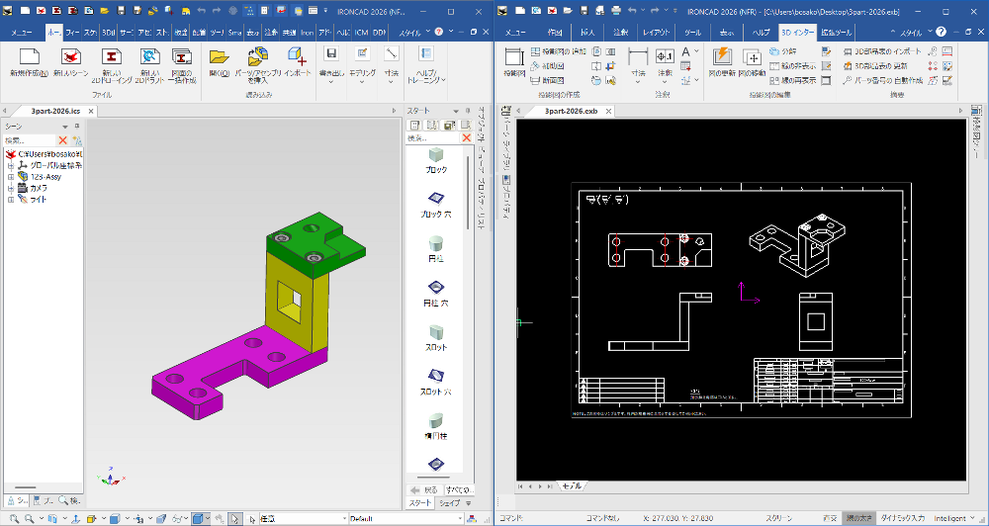Screen dimensions: 989x526
Task: Click 分解 in drawing ribbon
Action: coord(783,51)
